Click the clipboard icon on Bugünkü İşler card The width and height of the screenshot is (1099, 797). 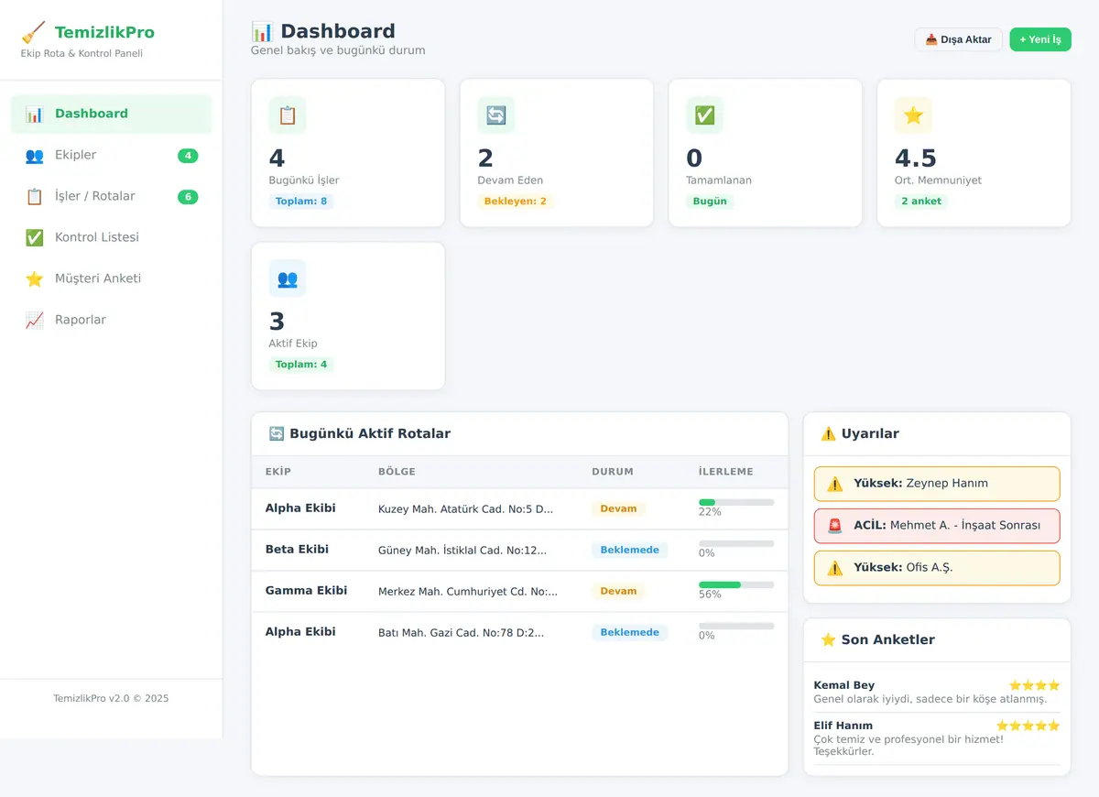click(x=288, y=115)
